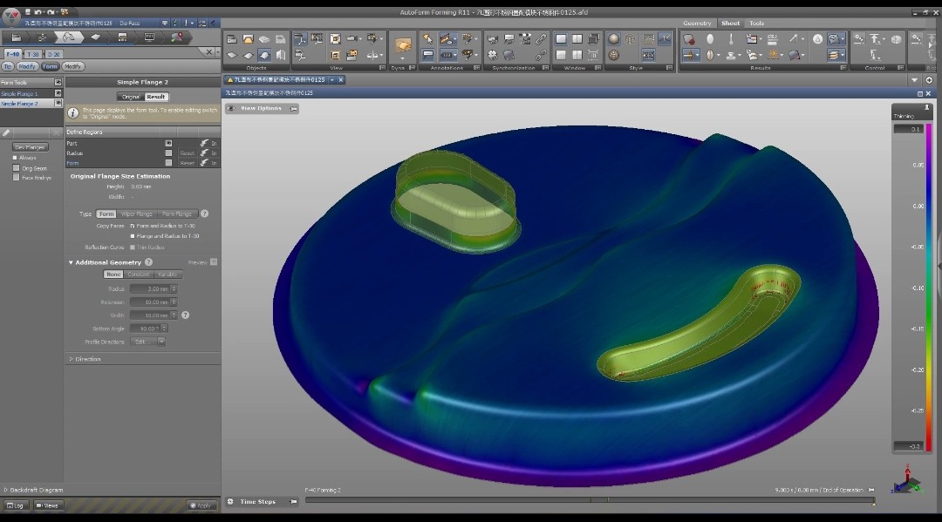
Task: Open the monitor stage icon in workflow bar
Action: [x=150, y=37]
